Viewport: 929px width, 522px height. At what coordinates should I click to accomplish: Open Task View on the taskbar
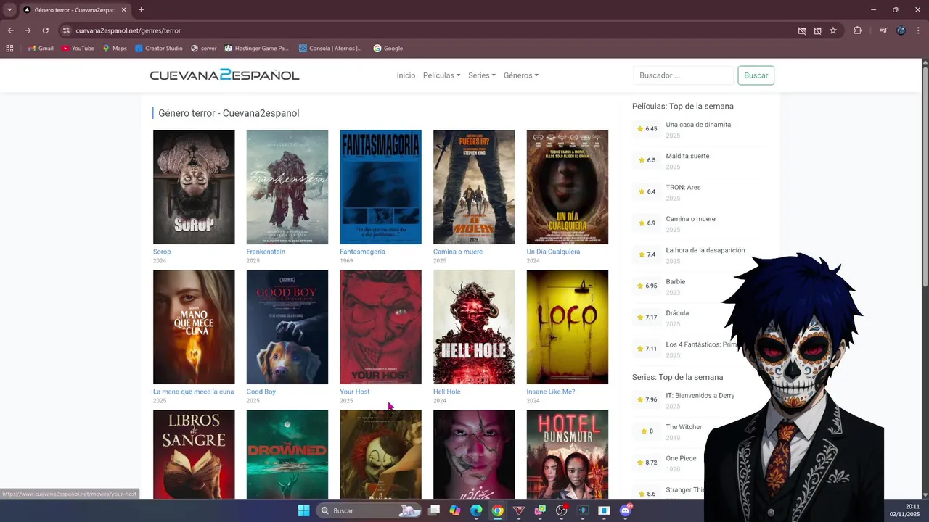pyautogui.click(x=434, y=510)
